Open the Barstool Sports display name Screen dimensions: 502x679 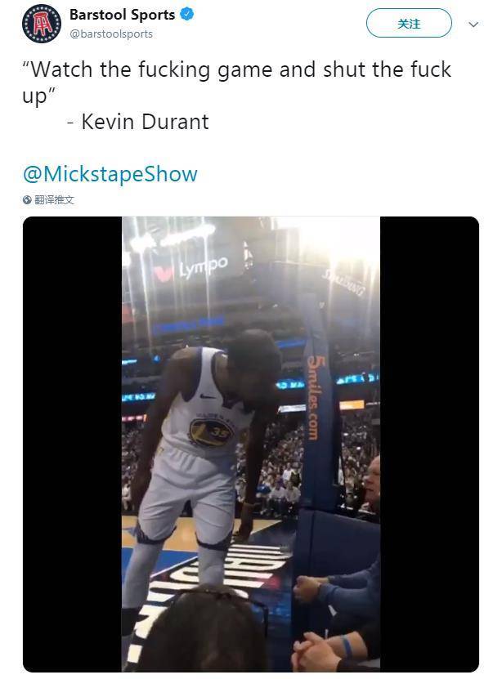pos(122,14)
